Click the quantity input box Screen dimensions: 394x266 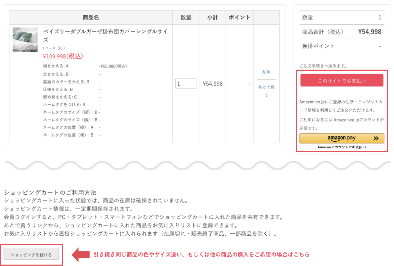coord(186,84)
